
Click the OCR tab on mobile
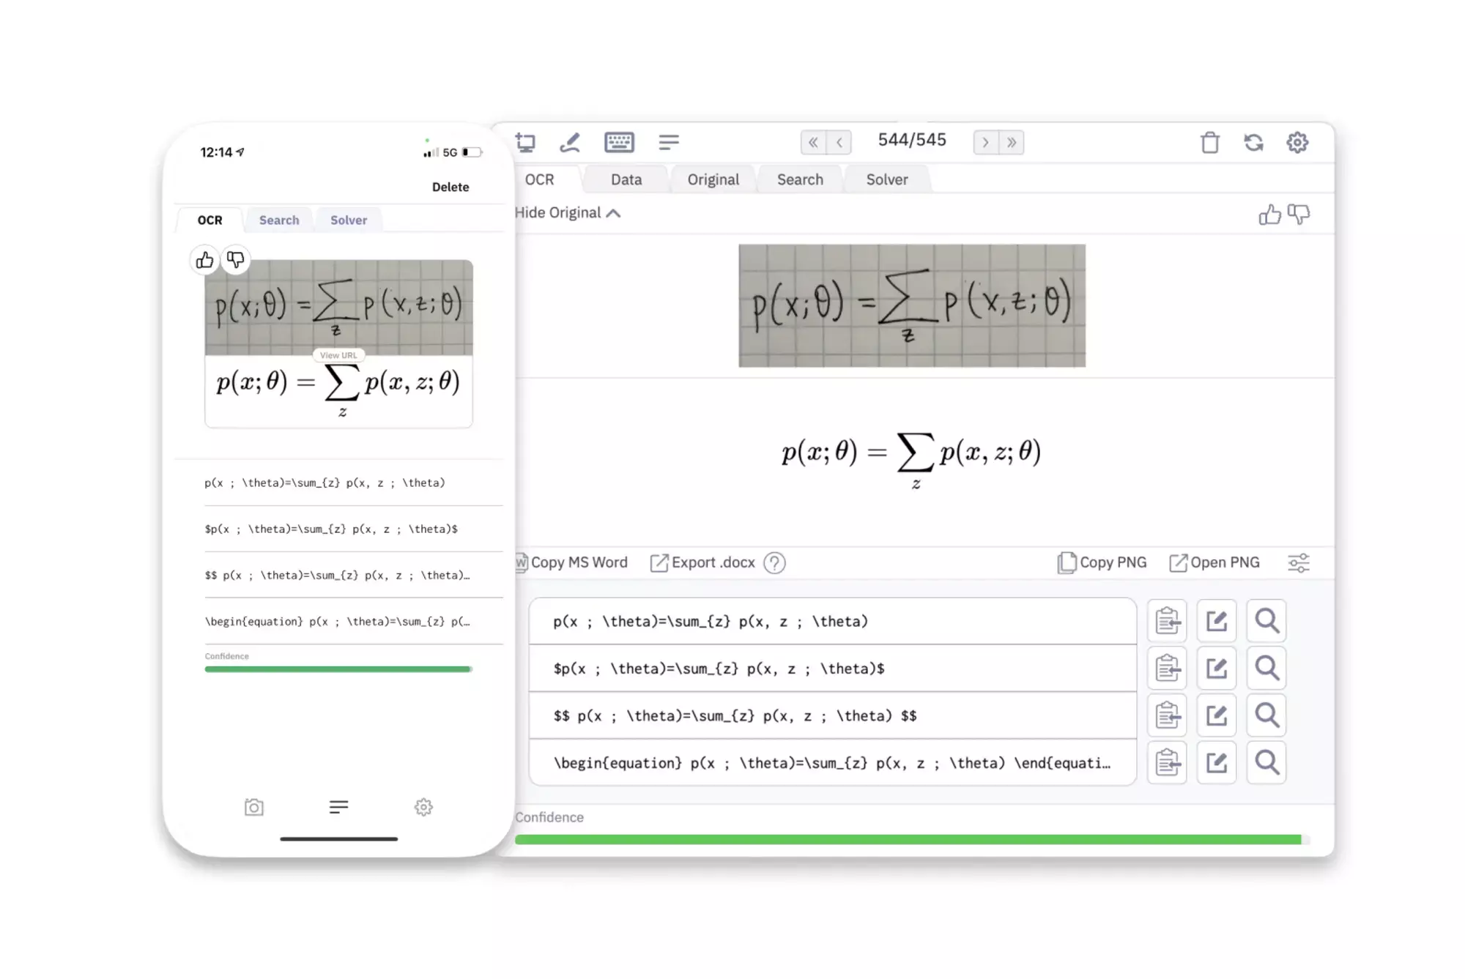[209, 220]
